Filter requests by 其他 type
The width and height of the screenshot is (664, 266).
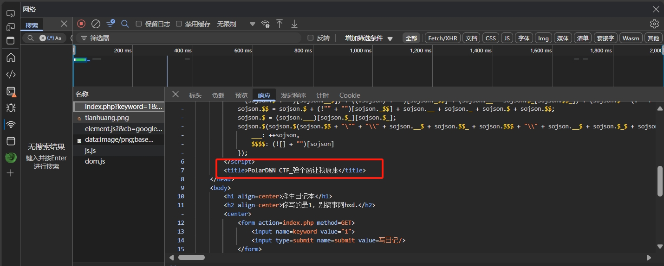point(653,38)
